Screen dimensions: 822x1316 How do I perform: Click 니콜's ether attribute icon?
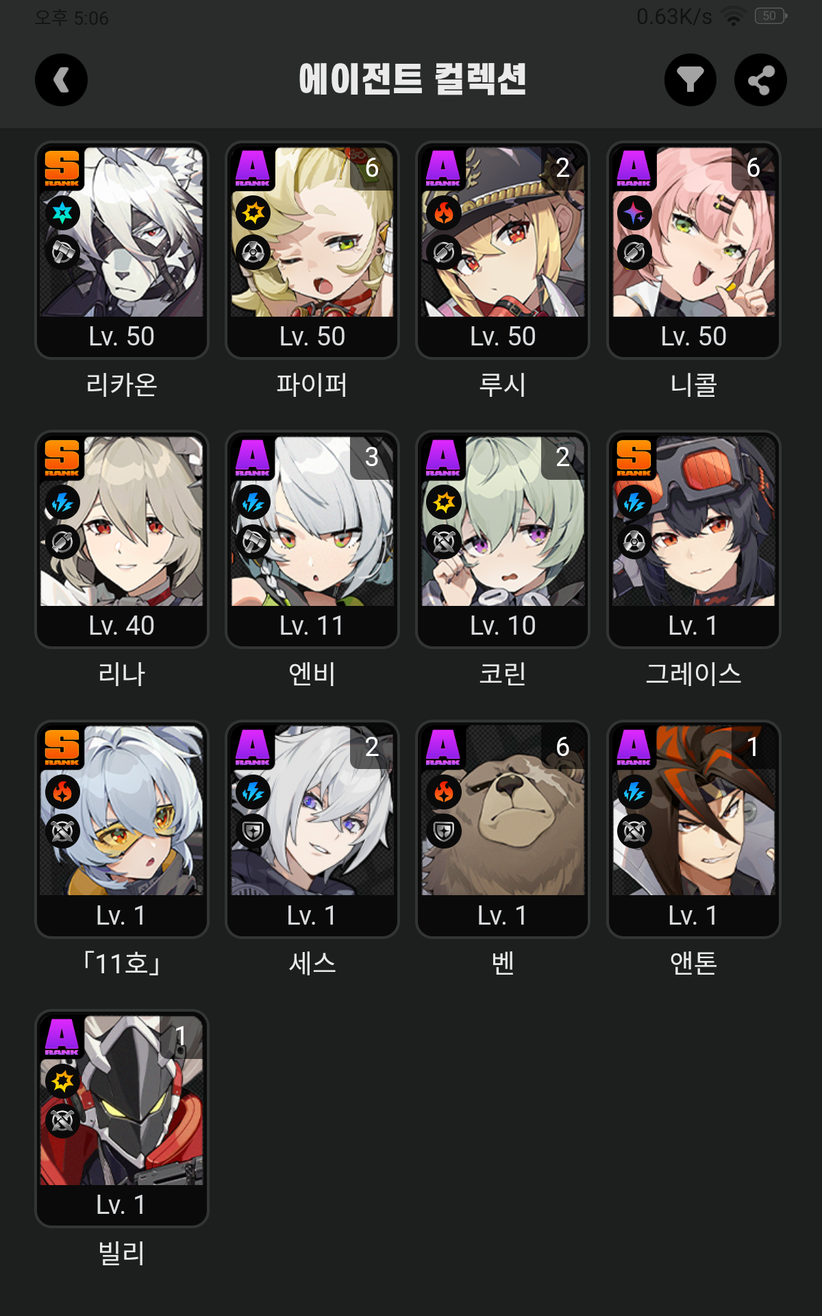click(634, 213)
